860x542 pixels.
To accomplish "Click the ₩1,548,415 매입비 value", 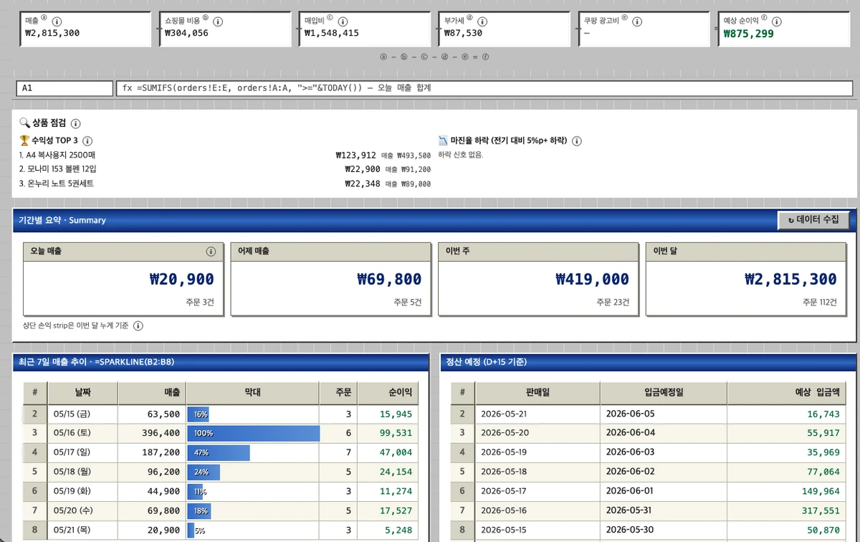I will (332, 33).
